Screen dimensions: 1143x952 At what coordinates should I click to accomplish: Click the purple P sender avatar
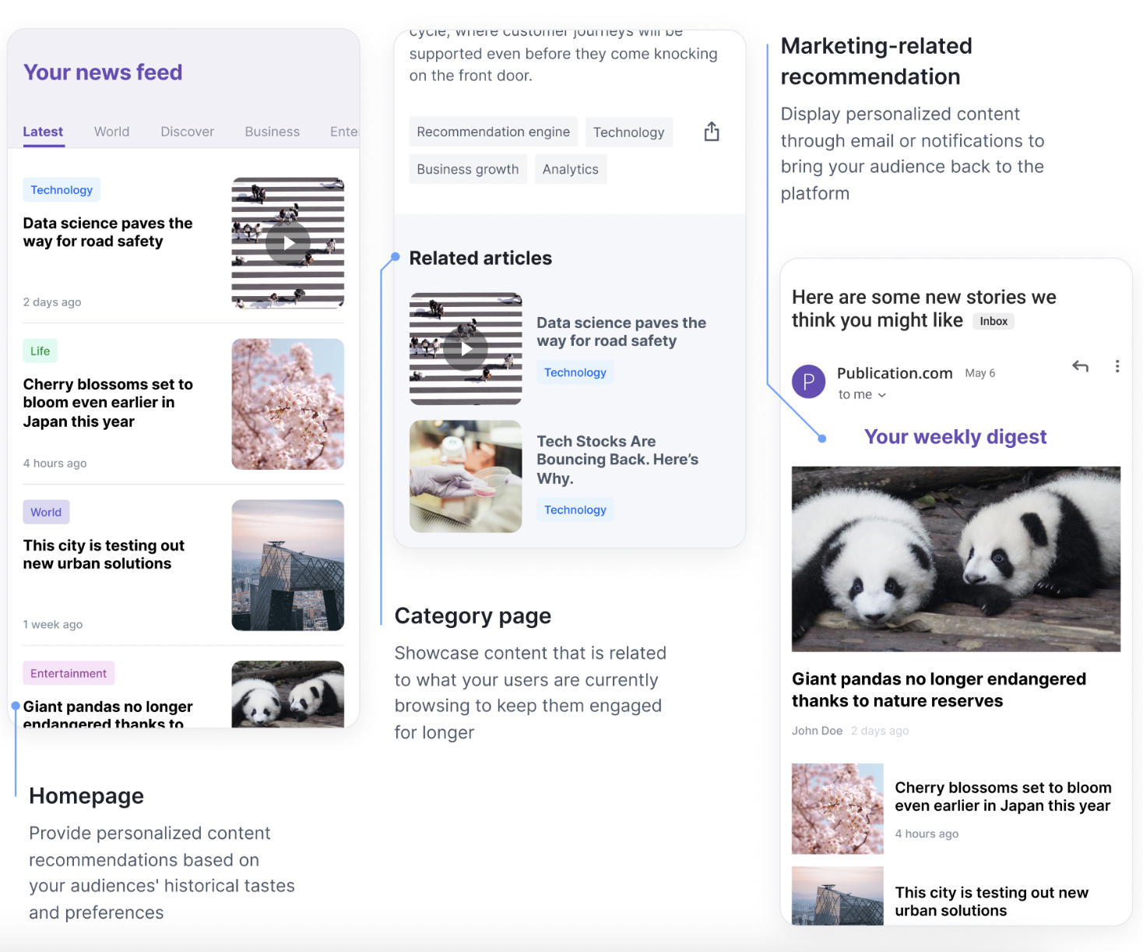tap(808, 382)
